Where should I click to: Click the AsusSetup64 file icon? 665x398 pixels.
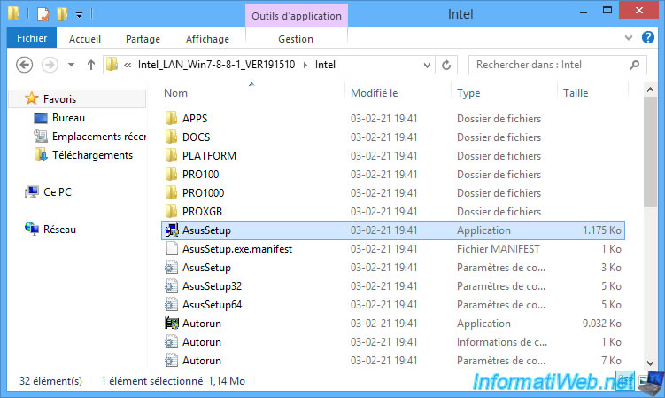[171, 305]
